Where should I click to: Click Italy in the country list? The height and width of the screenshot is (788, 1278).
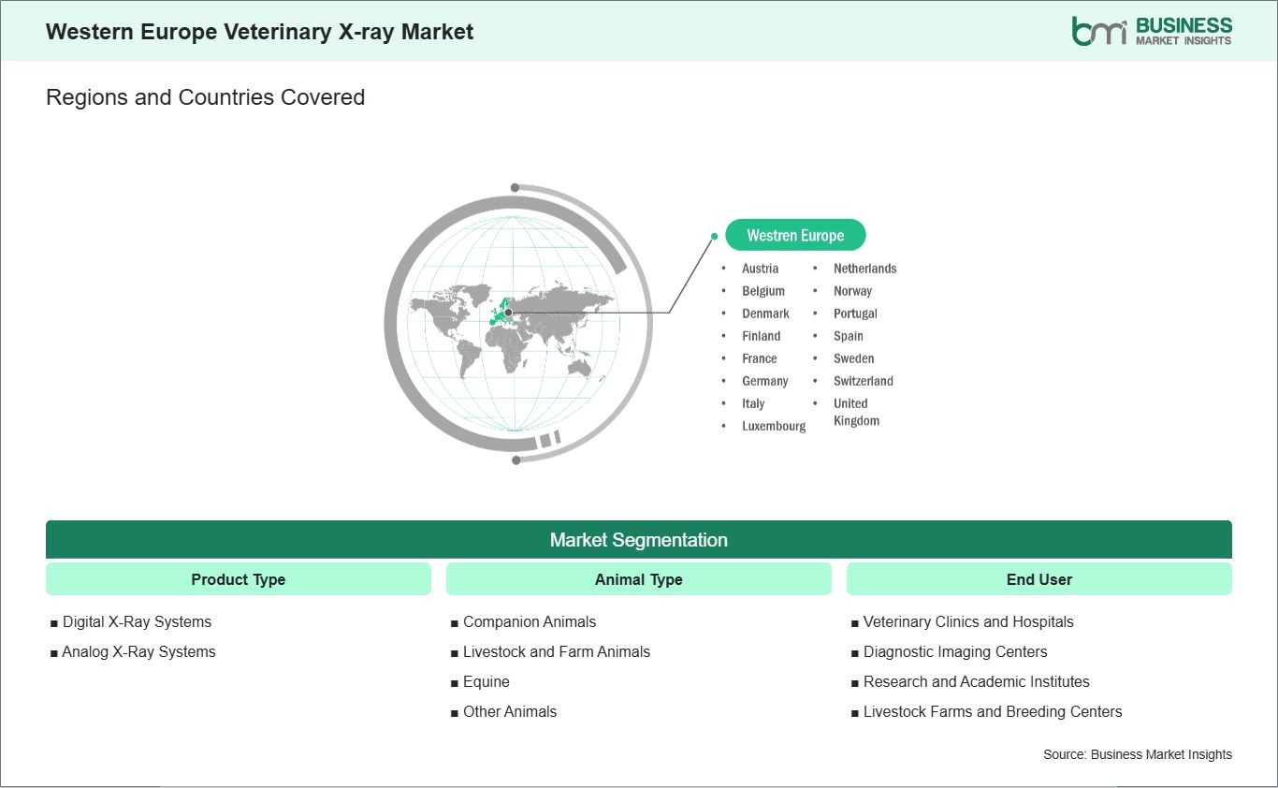[753, 403]
